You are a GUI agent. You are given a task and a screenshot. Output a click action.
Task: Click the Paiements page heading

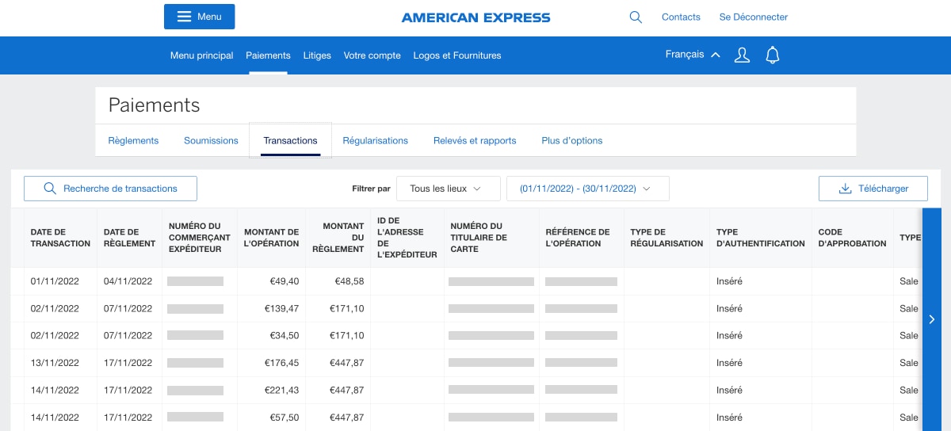[154, 105]
